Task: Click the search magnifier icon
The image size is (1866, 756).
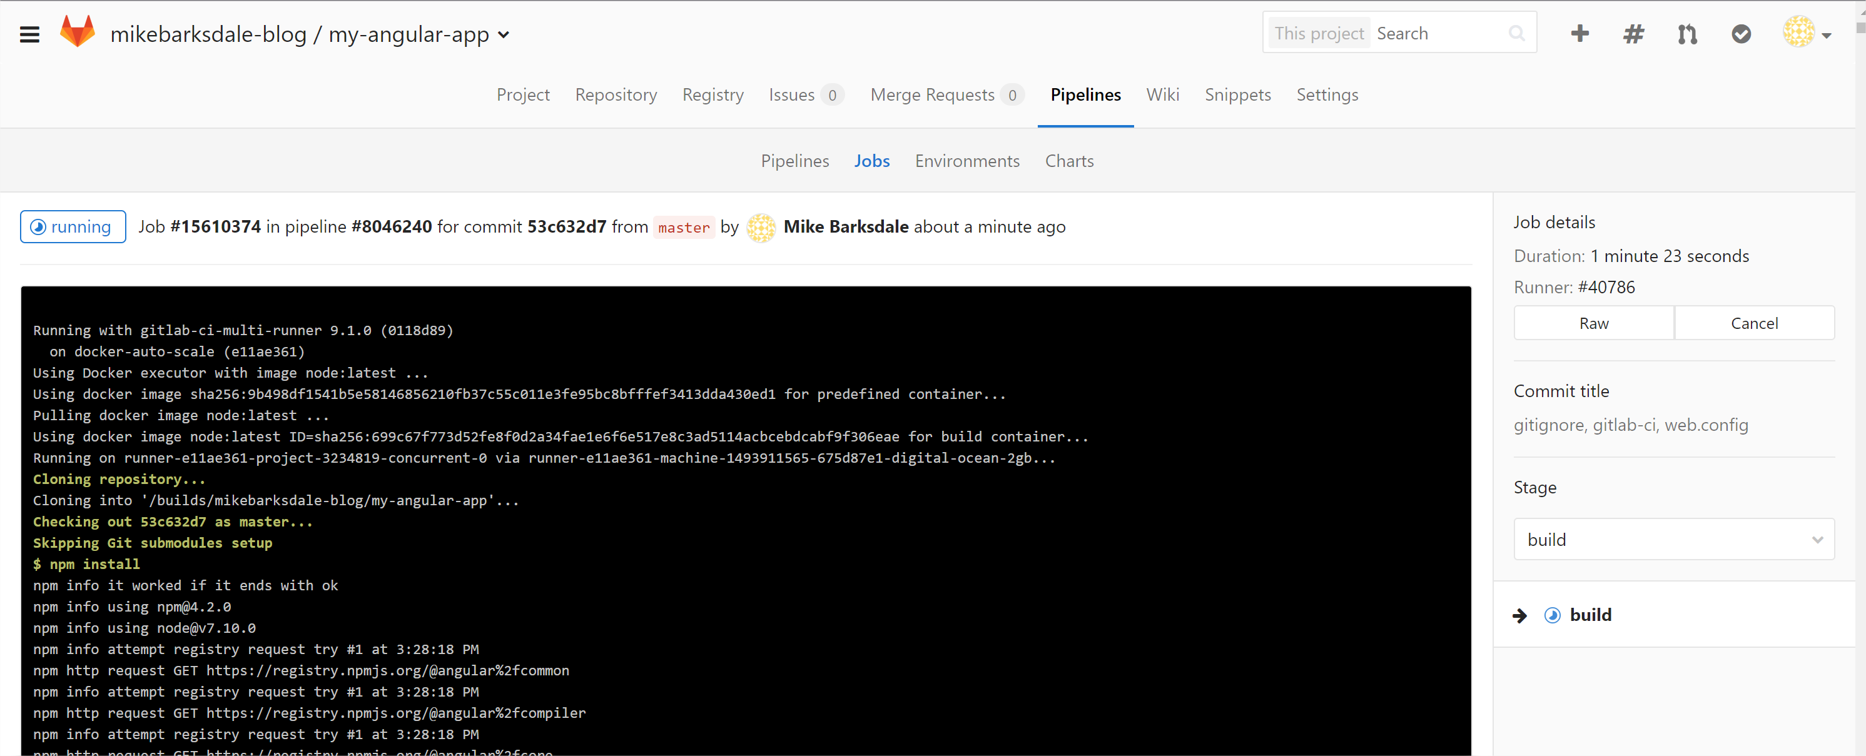Action: pyautogui.click(x=1517, y=33)
